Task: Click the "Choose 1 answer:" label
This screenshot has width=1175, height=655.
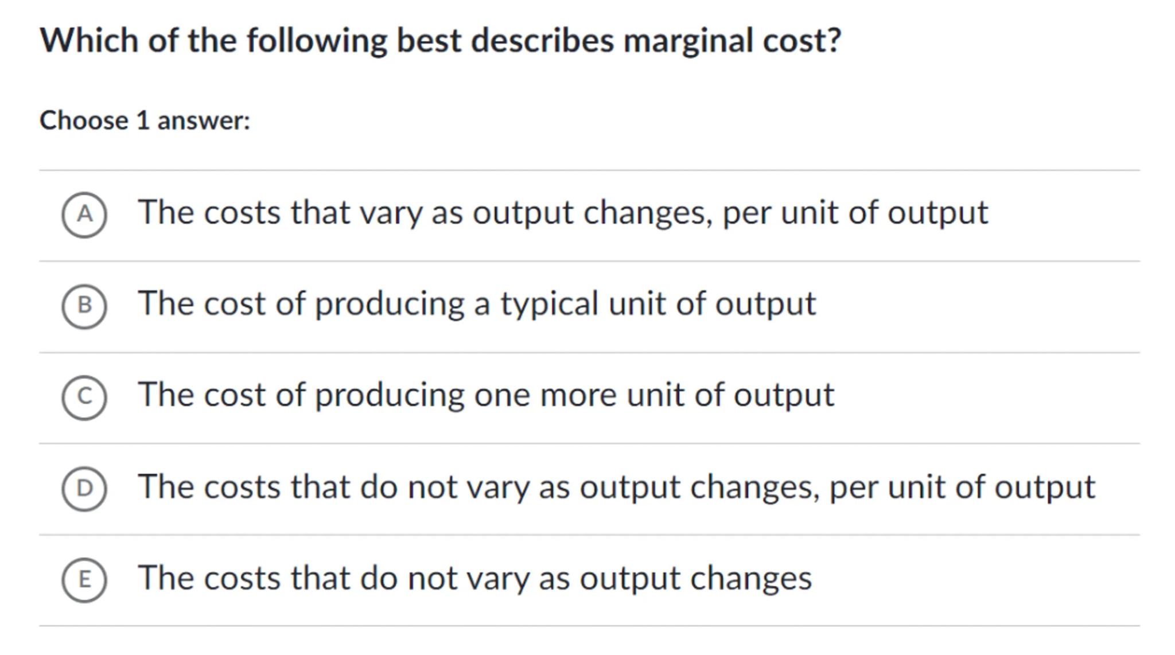Action: pos(145,120)
